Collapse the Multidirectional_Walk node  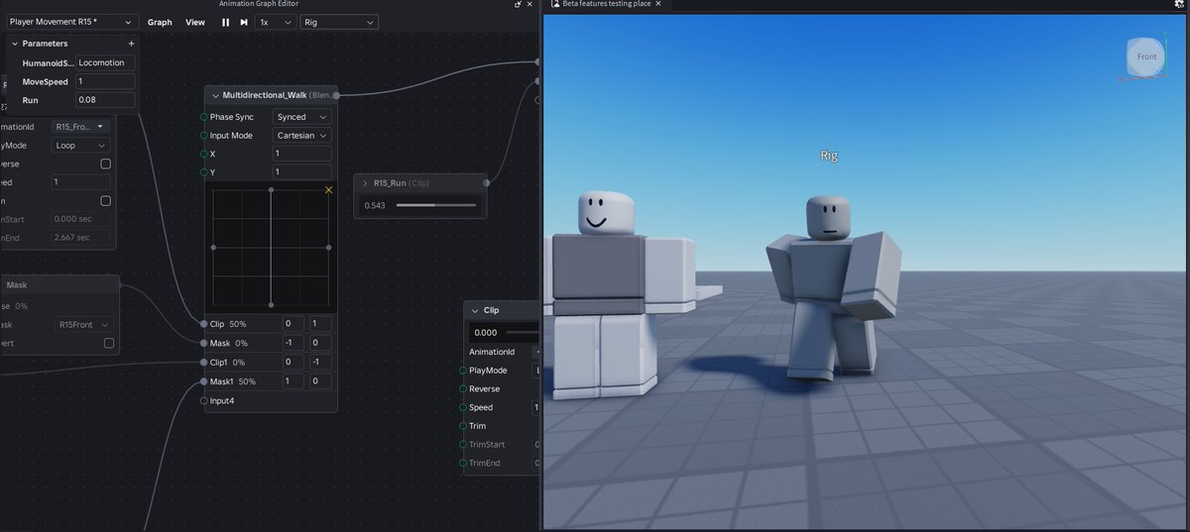coord(214,95)
